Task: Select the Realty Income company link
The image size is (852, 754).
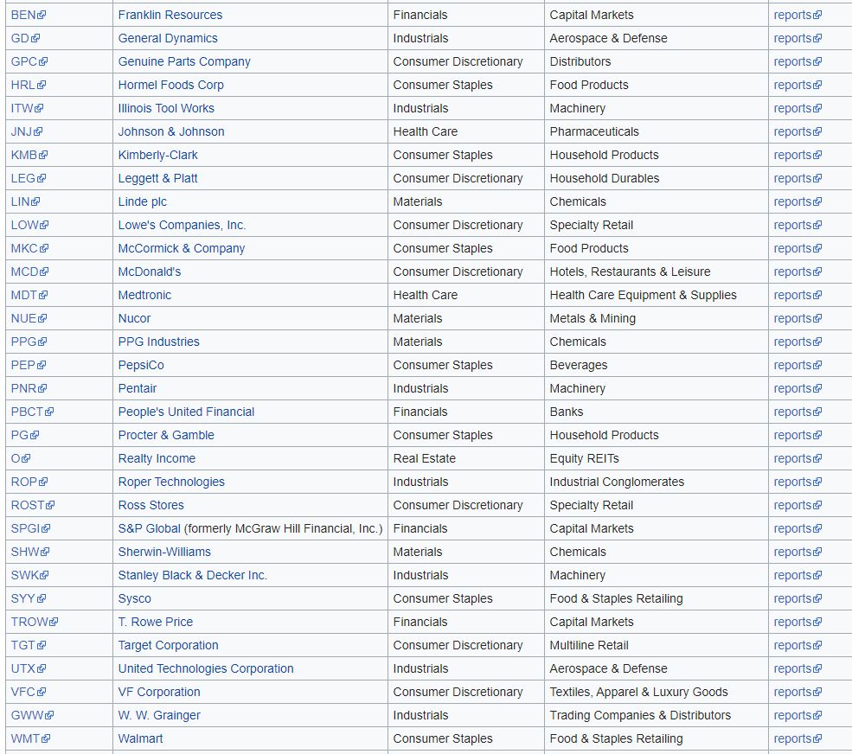Action: tap(157, 458)
